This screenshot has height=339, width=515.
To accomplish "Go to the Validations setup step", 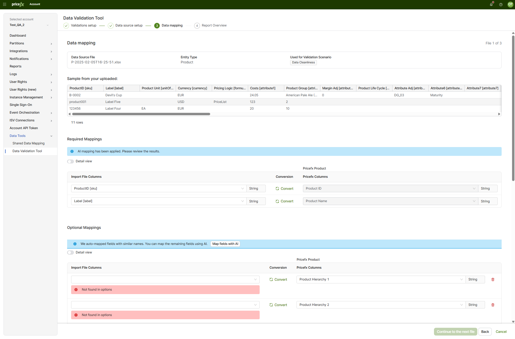I will 80,25.
